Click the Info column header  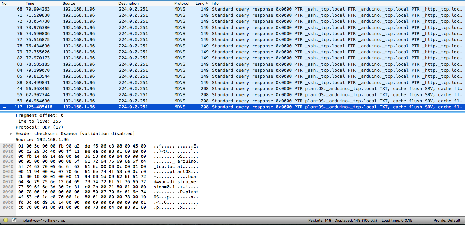(214, 3)
